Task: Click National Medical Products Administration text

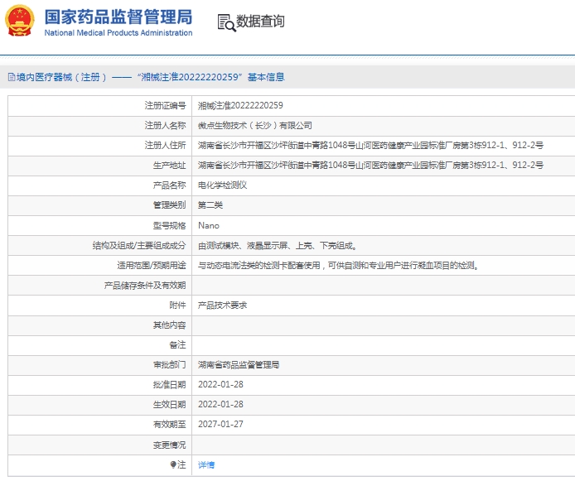Action: point(118,33)
